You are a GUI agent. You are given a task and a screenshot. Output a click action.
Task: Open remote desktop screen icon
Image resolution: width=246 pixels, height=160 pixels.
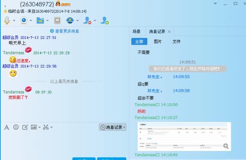click(x=57, y=20)
